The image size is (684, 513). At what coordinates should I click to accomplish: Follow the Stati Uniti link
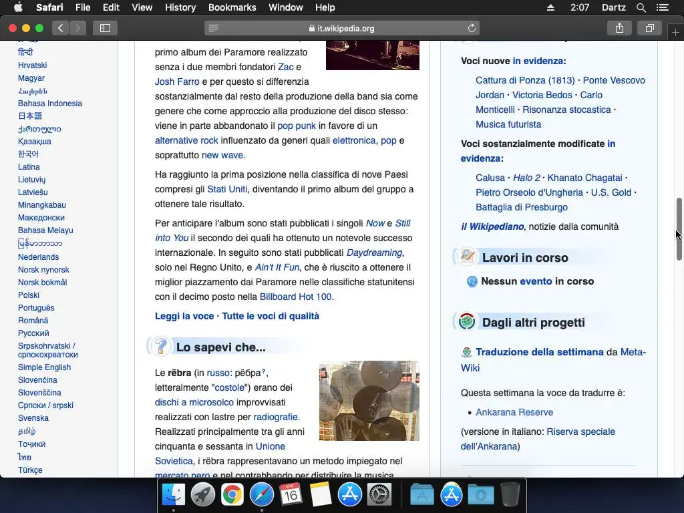(227, 189)
